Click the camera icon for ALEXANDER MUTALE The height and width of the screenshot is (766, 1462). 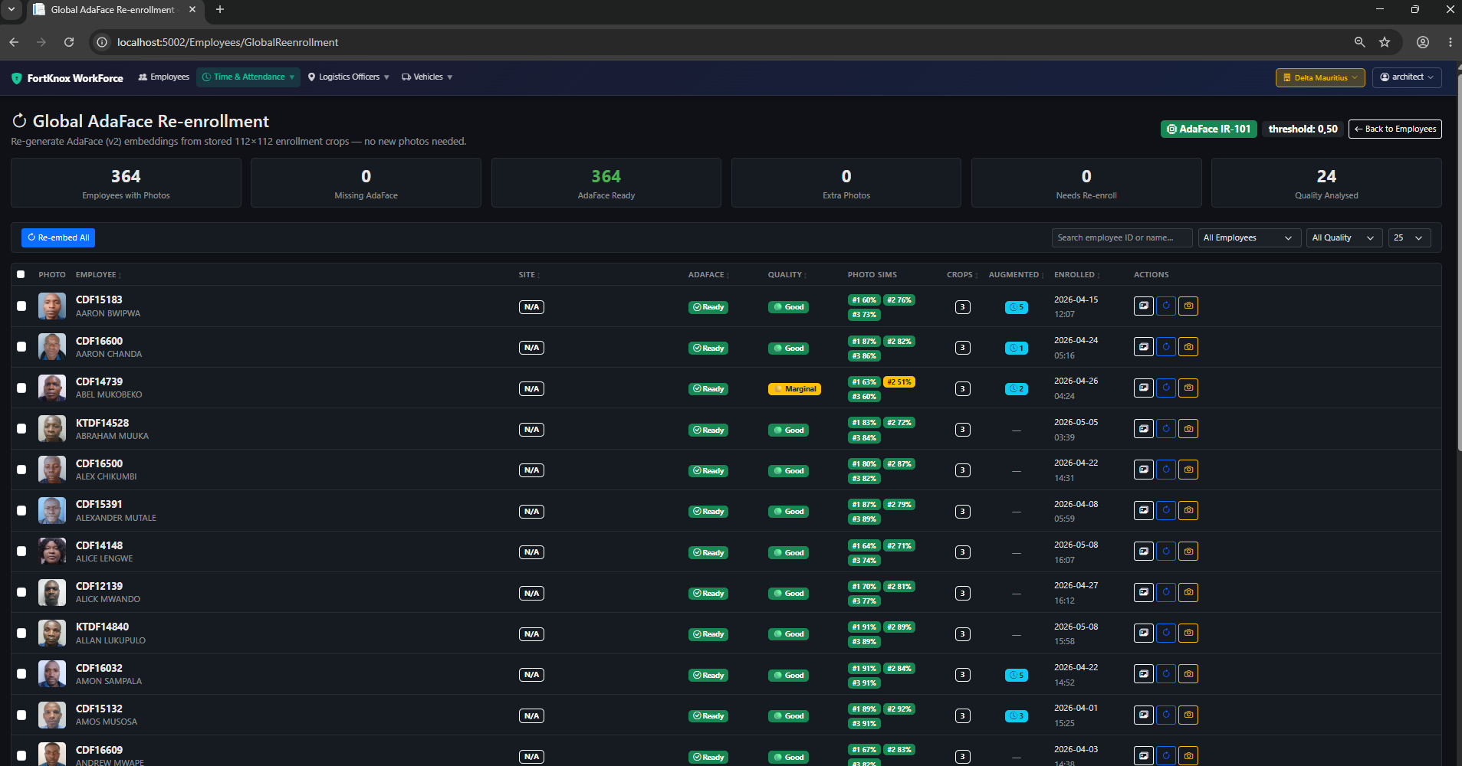pyautogui.click(x=1188, y=511)
